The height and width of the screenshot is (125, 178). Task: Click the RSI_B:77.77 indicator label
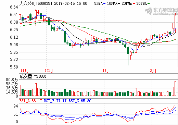tap(55, 101)
